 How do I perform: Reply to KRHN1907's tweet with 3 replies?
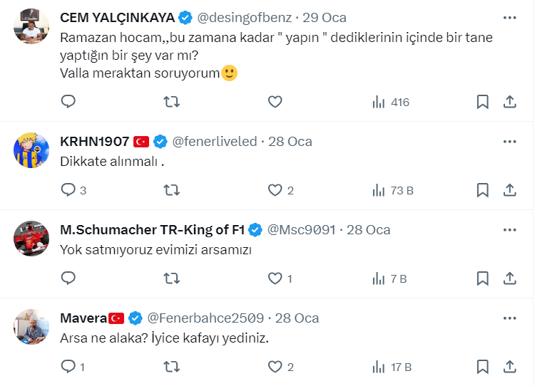tap(68, 190)
